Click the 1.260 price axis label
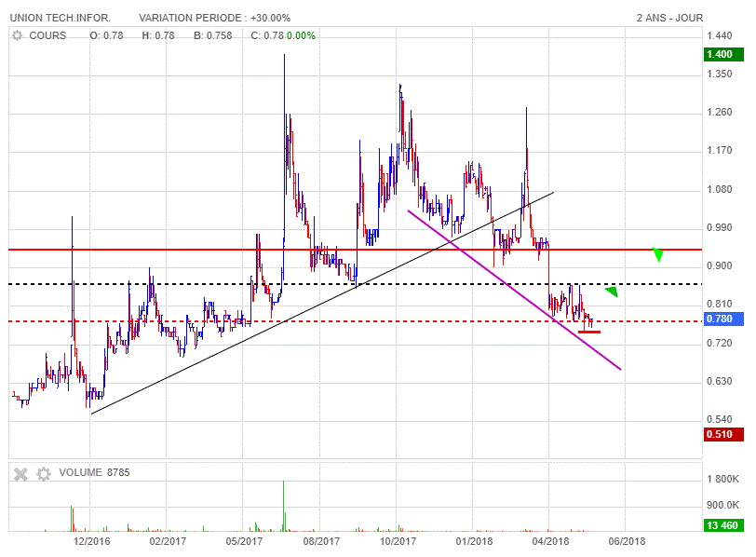 click(720, 112)
